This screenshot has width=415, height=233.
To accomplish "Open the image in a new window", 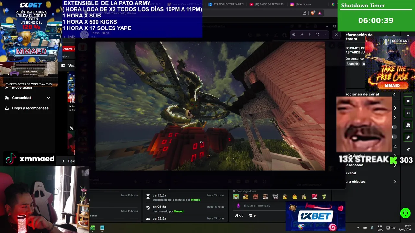I will point(317,35).
